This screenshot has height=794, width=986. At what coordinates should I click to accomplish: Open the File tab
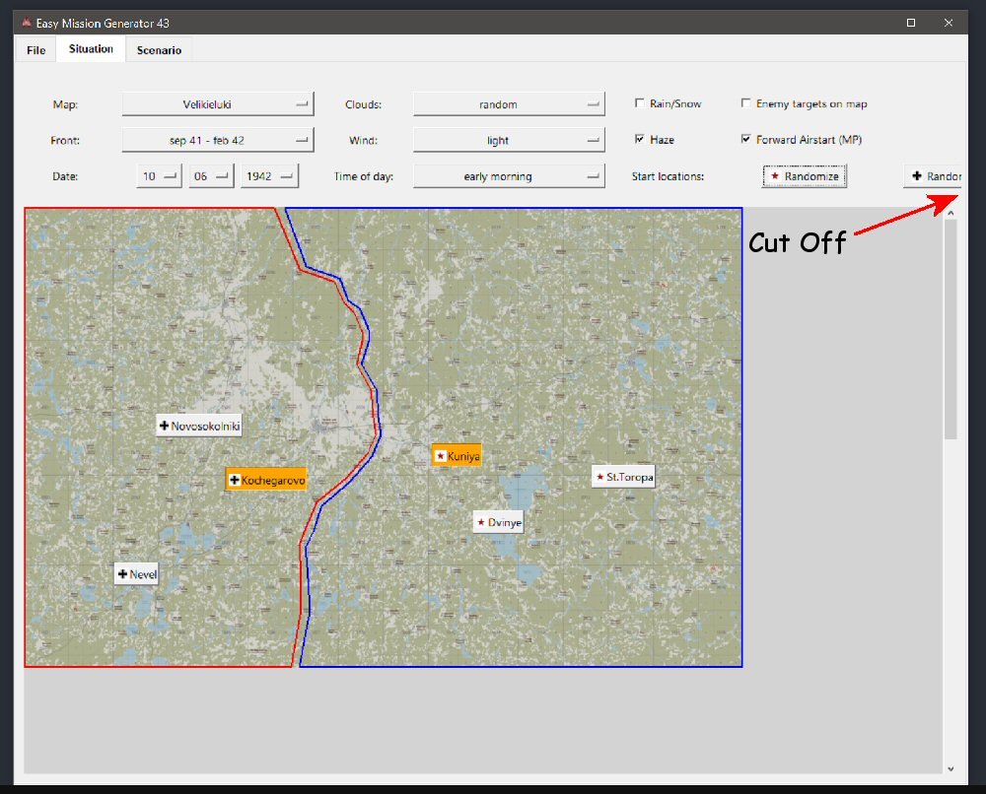(x=35, y=50)
